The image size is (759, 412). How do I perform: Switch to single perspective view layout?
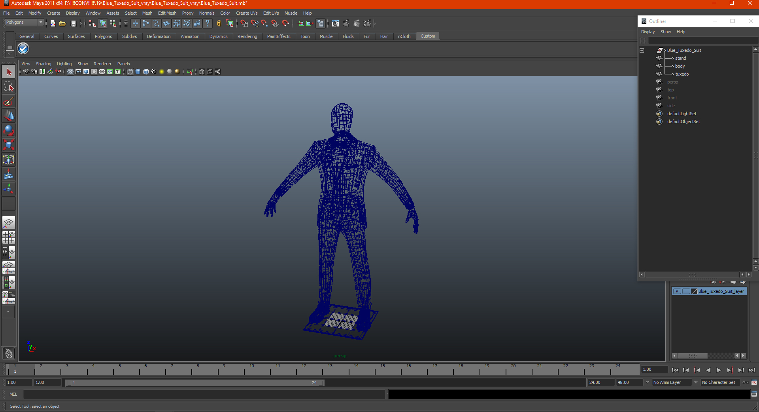click(9, 222)
